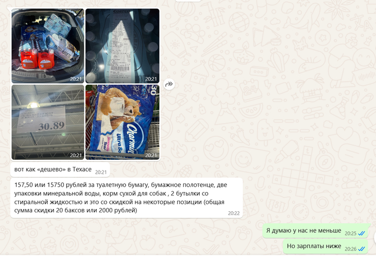376x258 pixels.
Task: Select the long message starting with "157,50 или 15750 рублей"
Action: 127,198
